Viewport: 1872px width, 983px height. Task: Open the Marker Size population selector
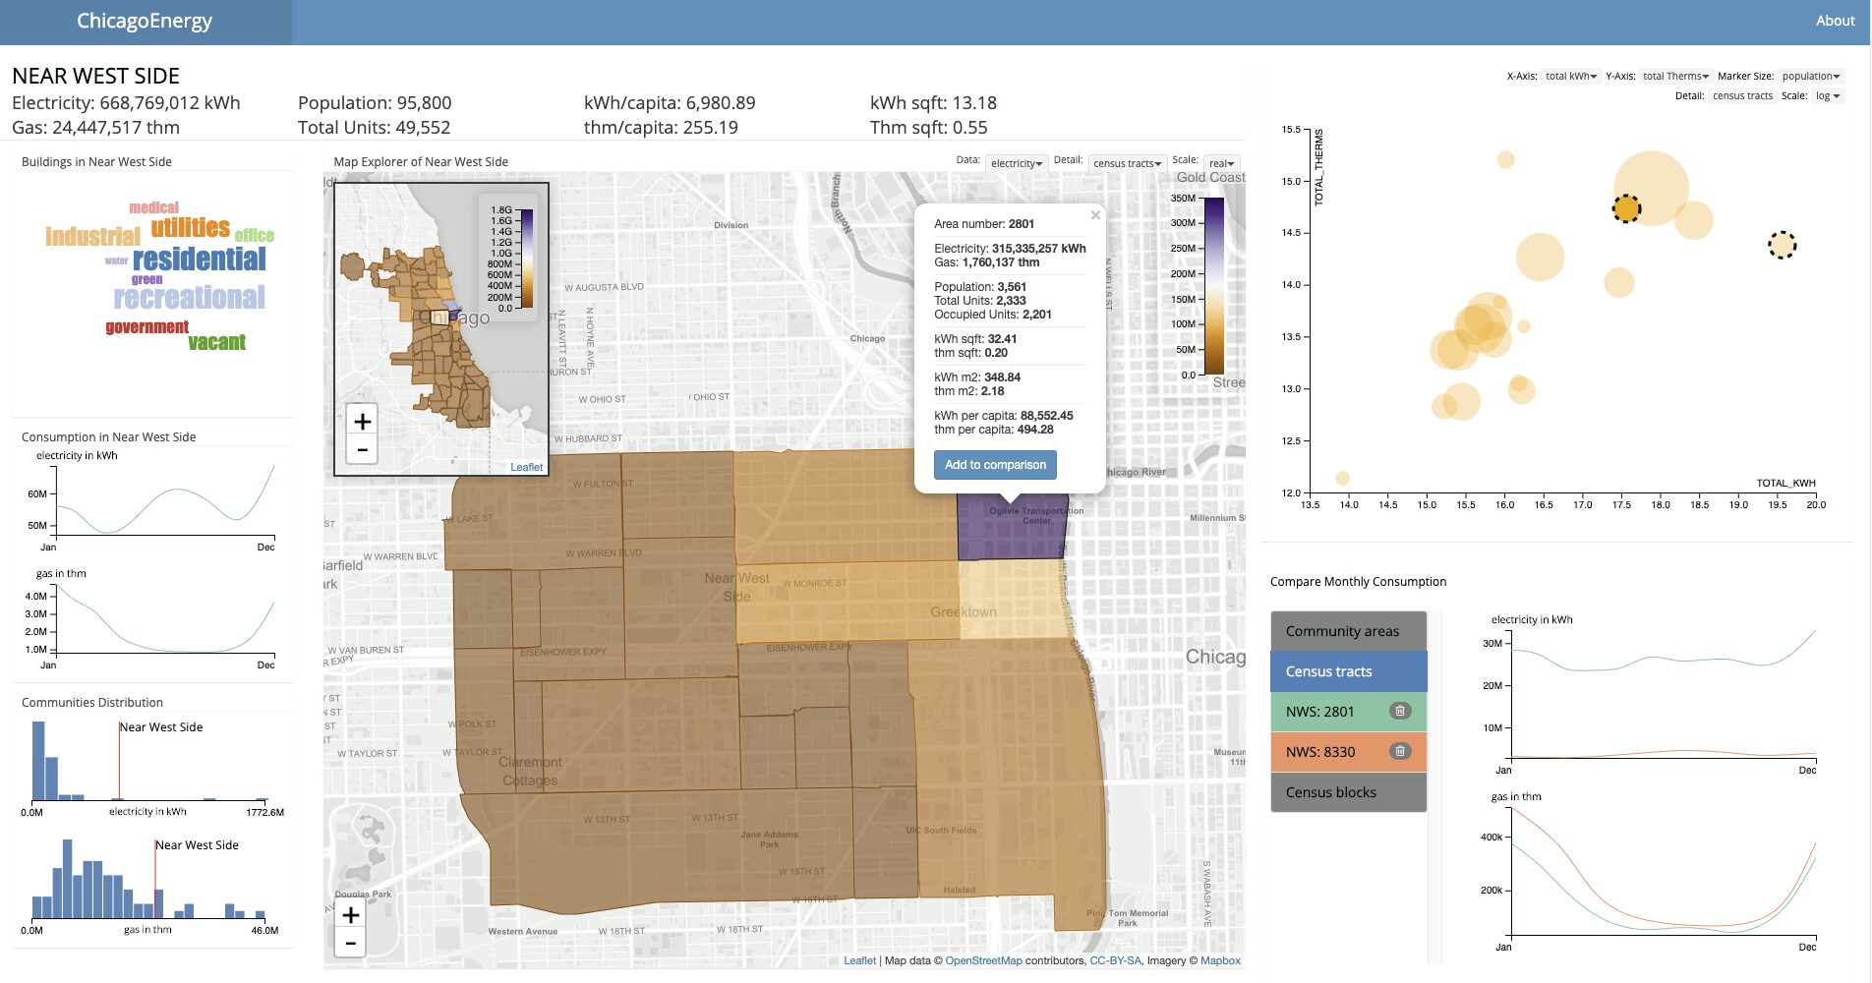[1812, 75]
